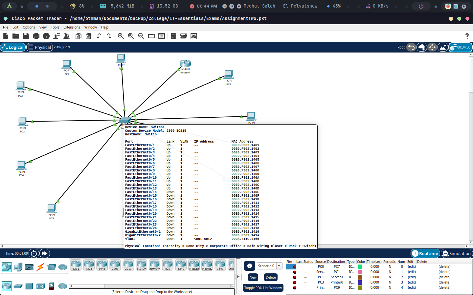Screen dimensions: 473x295
Task: Expand the PDU panel side arrow
Action: click(x=238, y=277)
